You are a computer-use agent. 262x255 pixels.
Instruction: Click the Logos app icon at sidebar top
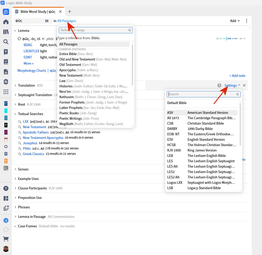6,12
